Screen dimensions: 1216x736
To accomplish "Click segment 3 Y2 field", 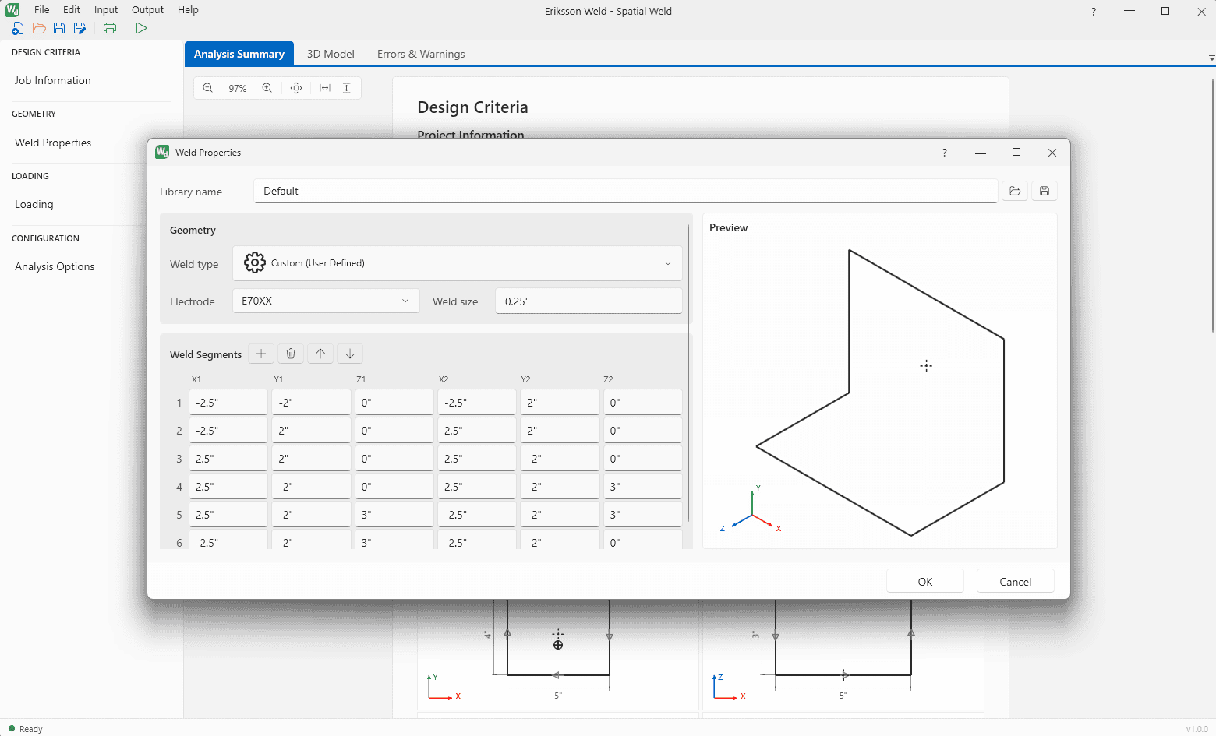I will pyautogui.click(x=560, y=459).
